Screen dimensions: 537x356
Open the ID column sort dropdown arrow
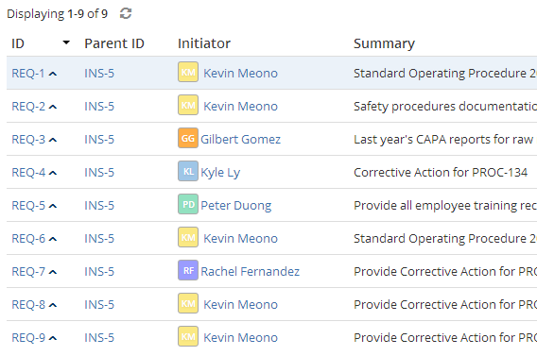pyautogui.click(x=66, y=42)
